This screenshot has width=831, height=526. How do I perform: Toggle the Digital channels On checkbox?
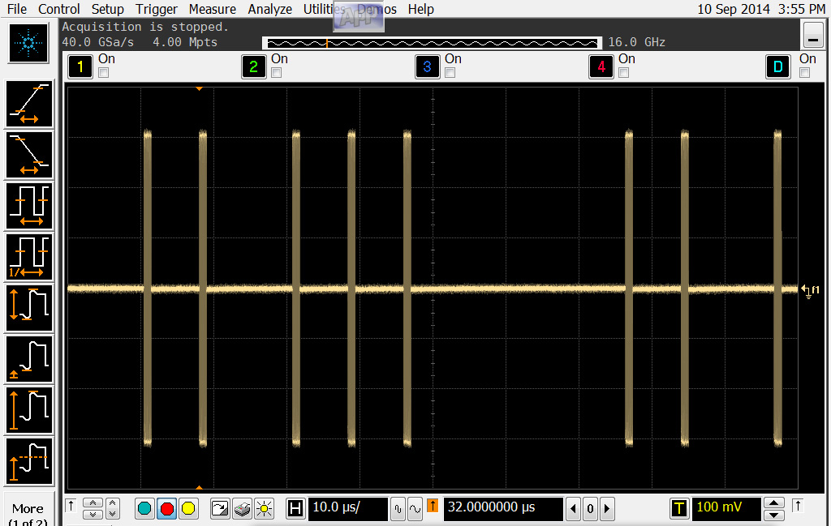[x=804, y=73]
